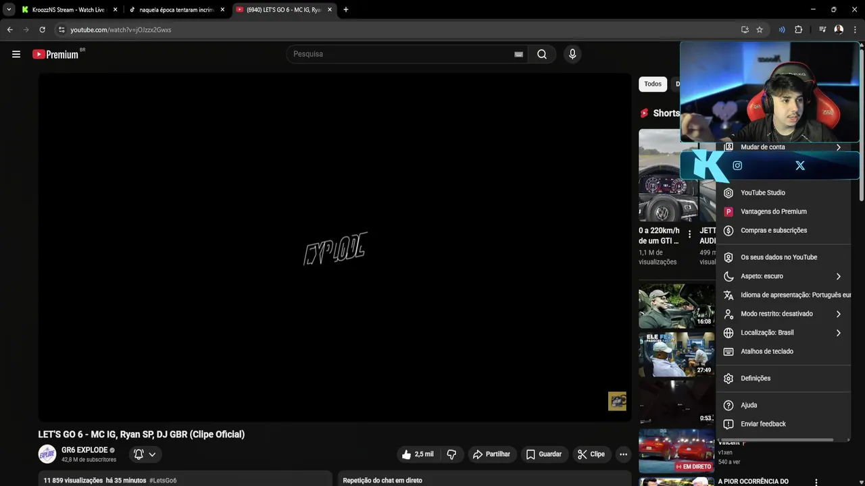Click the browser address bar URL
The image size is (865, 486).
tap(121, 30)
